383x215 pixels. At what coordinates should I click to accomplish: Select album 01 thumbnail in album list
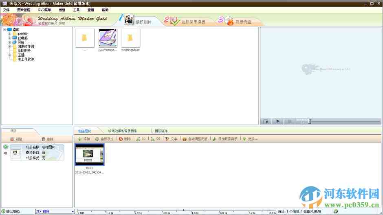coord(15,153)
